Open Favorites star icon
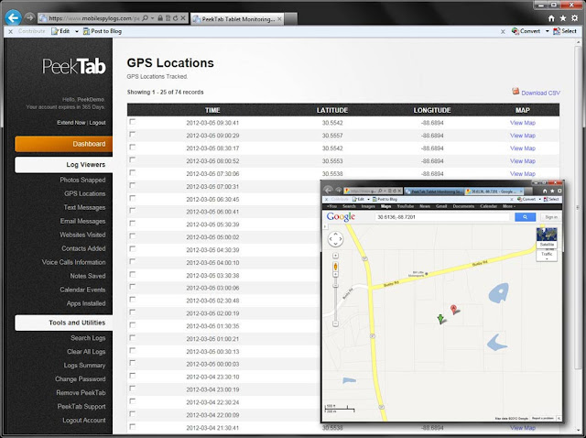Screen dimensions: 586x438 point(563,18)
